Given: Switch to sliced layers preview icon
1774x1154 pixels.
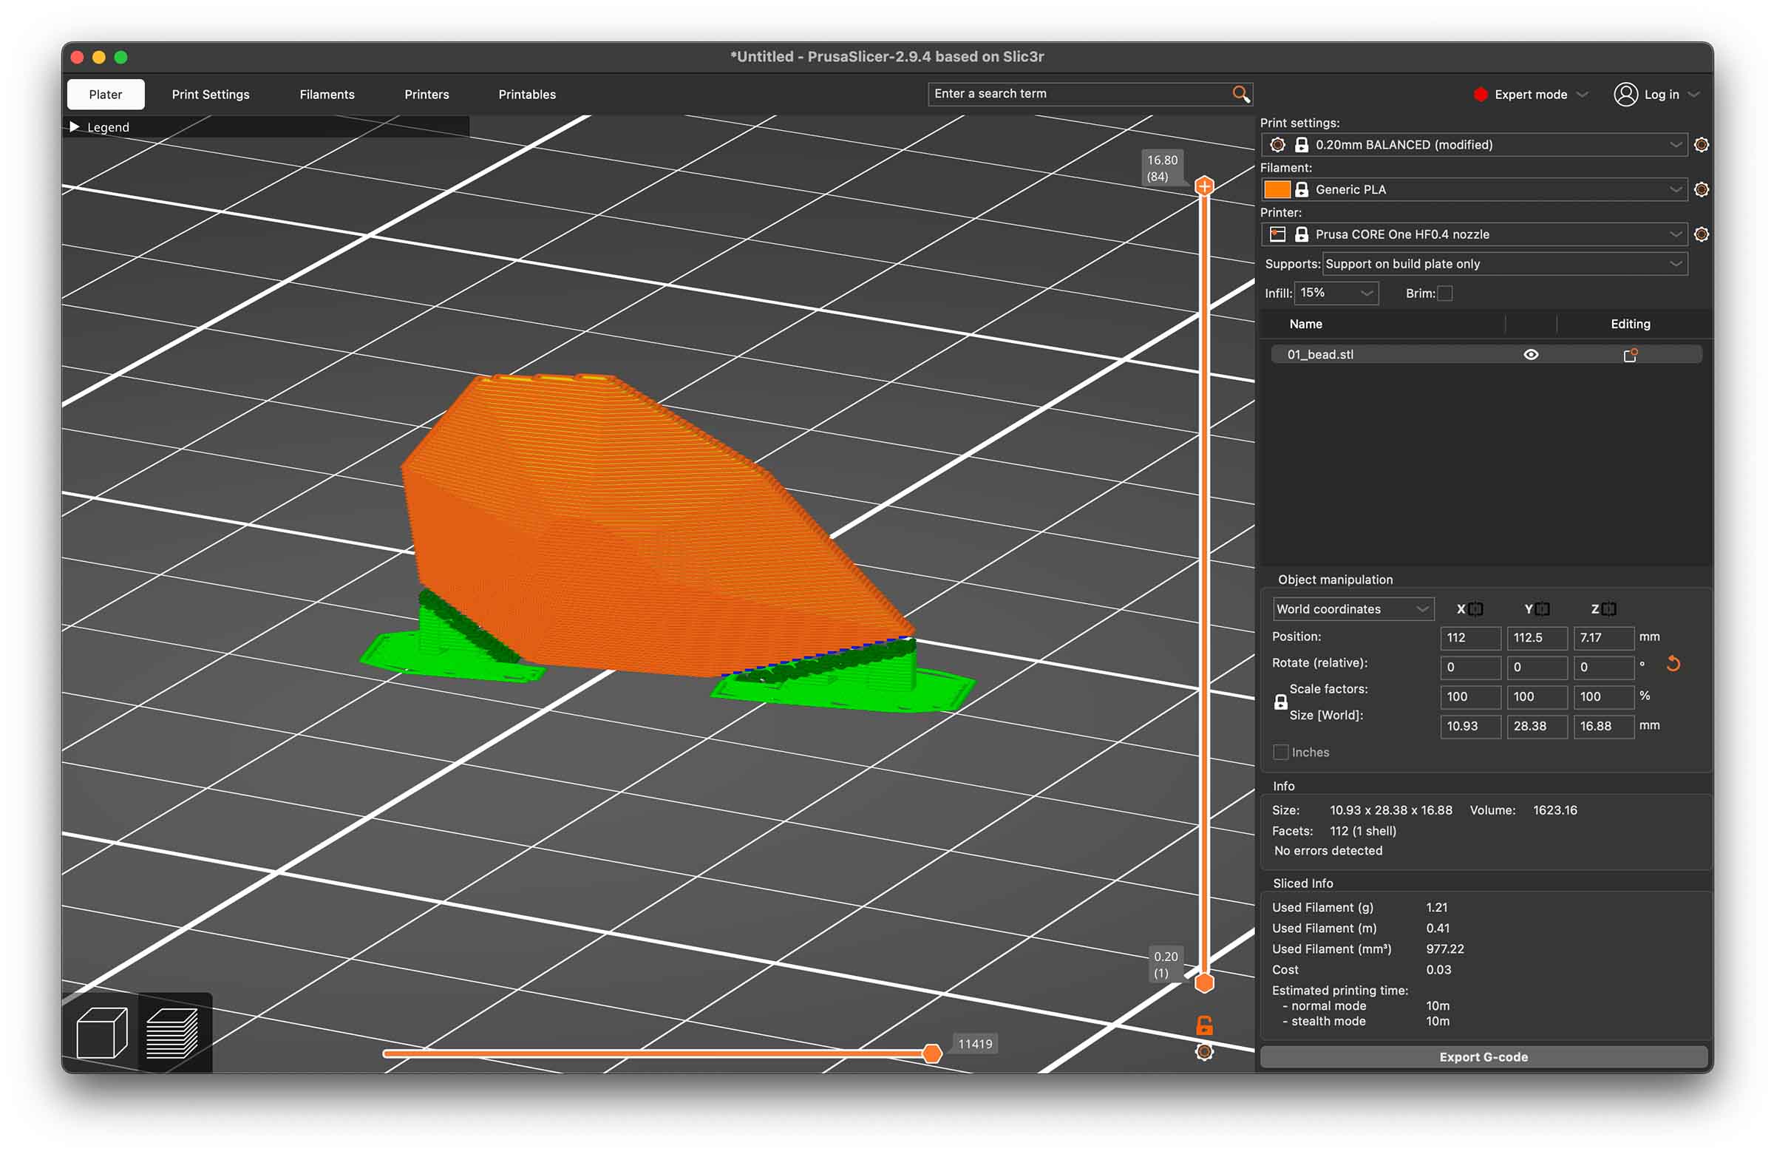Looking at the screenshot, I should (x=173, y=1033).
